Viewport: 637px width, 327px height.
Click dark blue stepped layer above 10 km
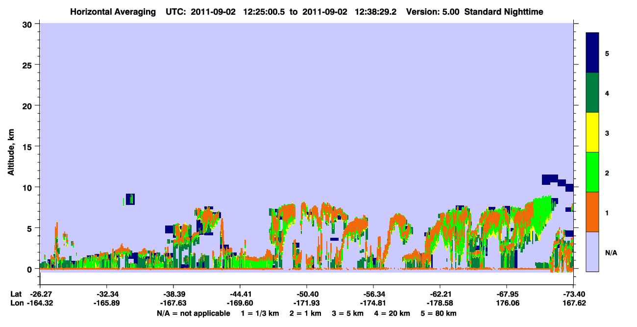[x=558, y=181]
